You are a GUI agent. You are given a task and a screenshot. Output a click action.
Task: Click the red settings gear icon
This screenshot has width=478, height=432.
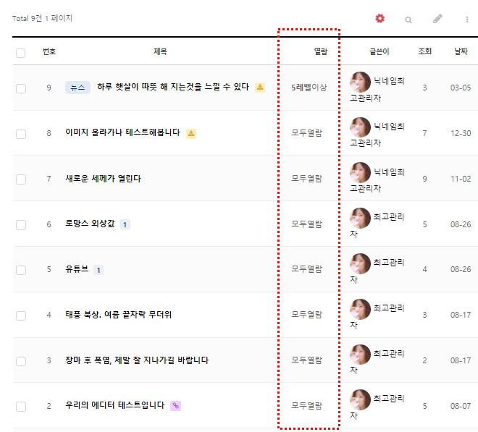pyautogui.click(x=380, y=19)
